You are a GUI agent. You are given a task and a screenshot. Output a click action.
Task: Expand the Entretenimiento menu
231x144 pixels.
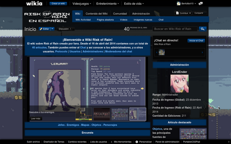(108, 4)
